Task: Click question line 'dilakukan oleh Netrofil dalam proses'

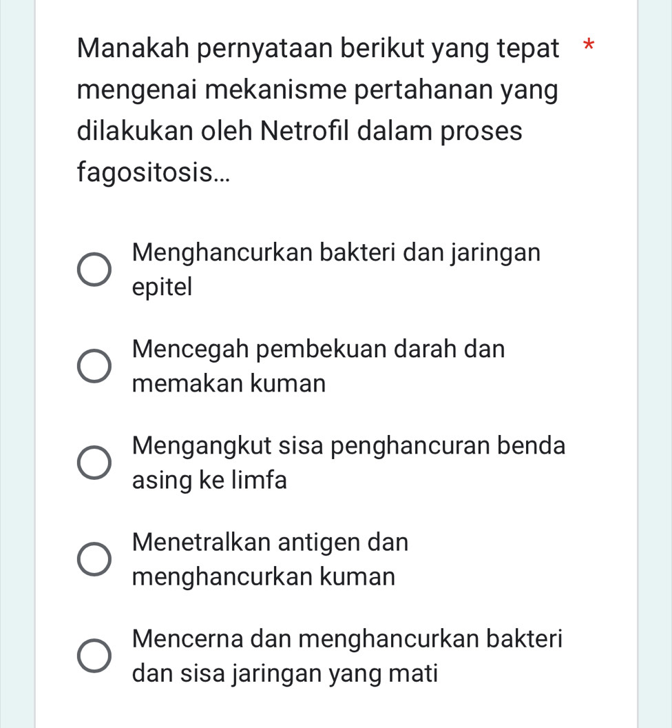Action: coord(300,132)
